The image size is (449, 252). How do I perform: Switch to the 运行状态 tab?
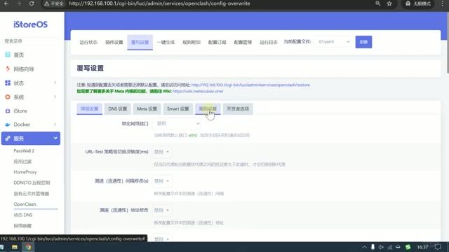click(x=88, y=42)
